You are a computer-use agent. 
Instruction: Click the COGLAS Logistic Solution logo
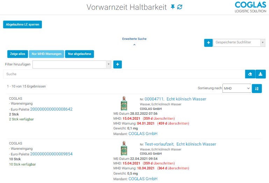click(x=250, y=7)
